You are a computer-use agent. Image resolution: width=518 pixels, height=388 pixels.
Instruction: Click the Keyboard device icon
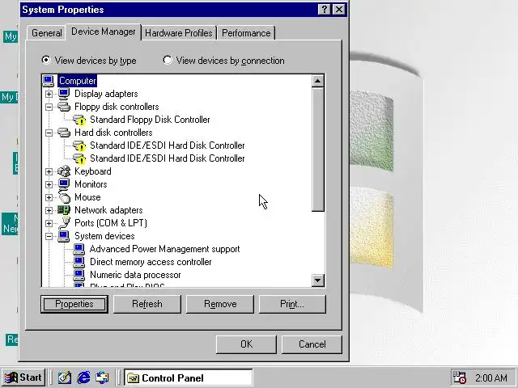click(64, 171)
